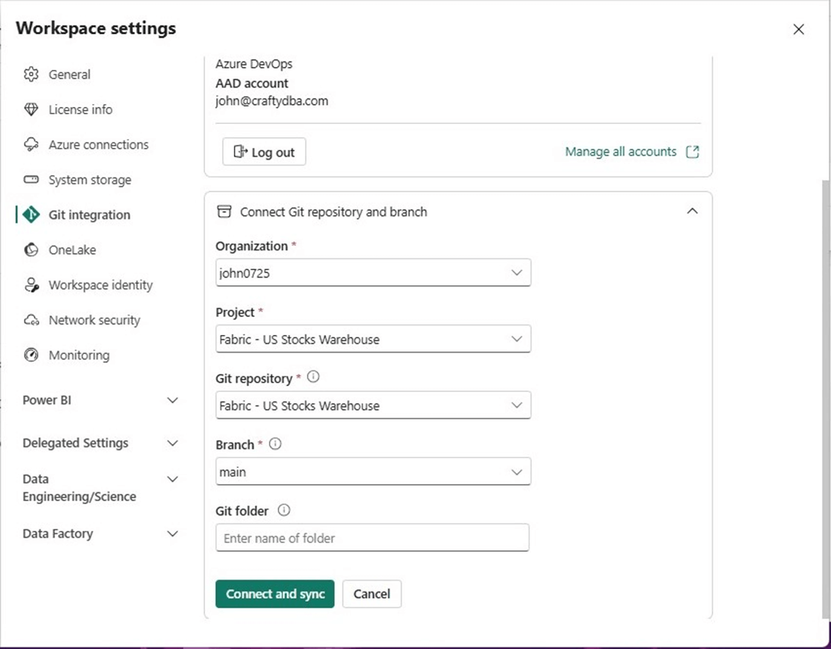Click the Azure connections cloud icon
Viewport: 831px width, 649px height.
tap(31, 144)
